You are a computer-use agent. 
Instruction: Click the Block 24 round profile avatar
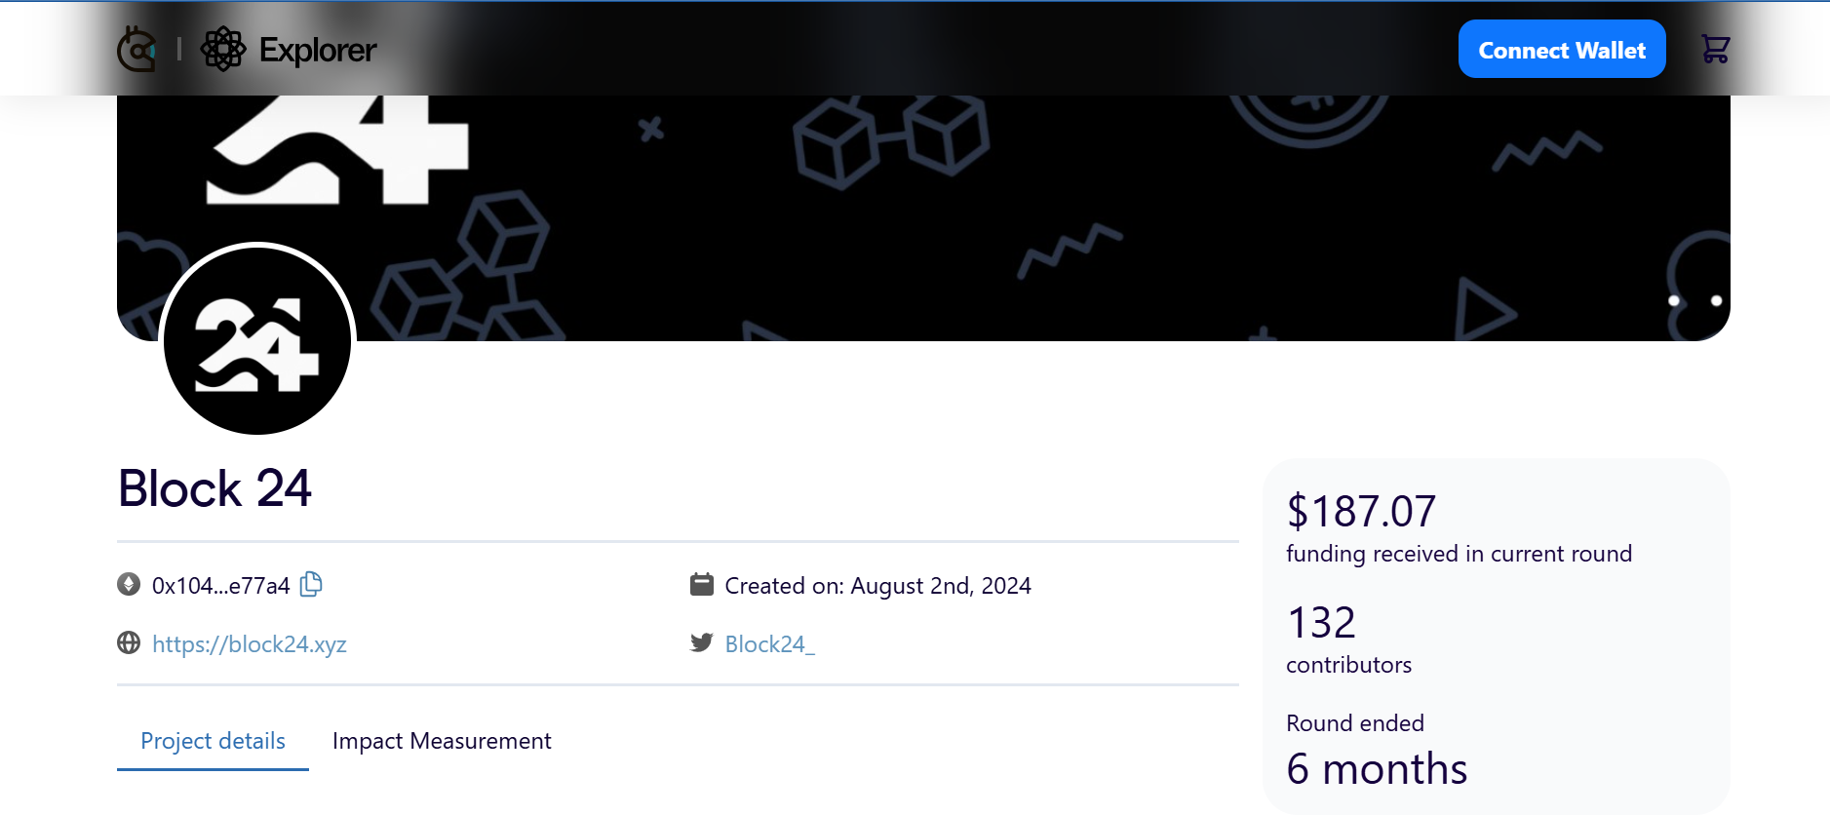257,340
